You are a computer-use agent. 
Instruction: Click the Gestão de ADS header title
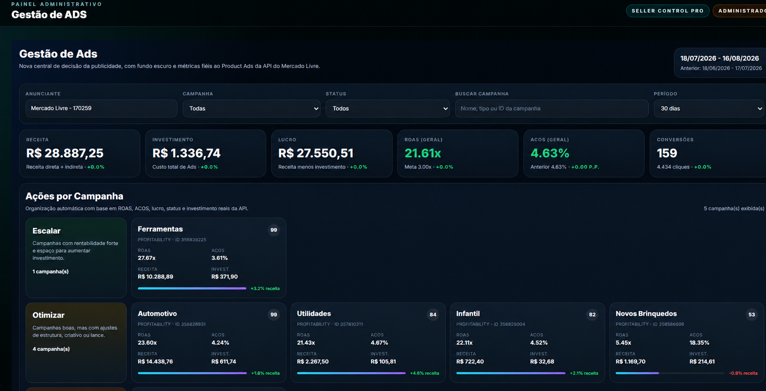[x=49, y=14]
